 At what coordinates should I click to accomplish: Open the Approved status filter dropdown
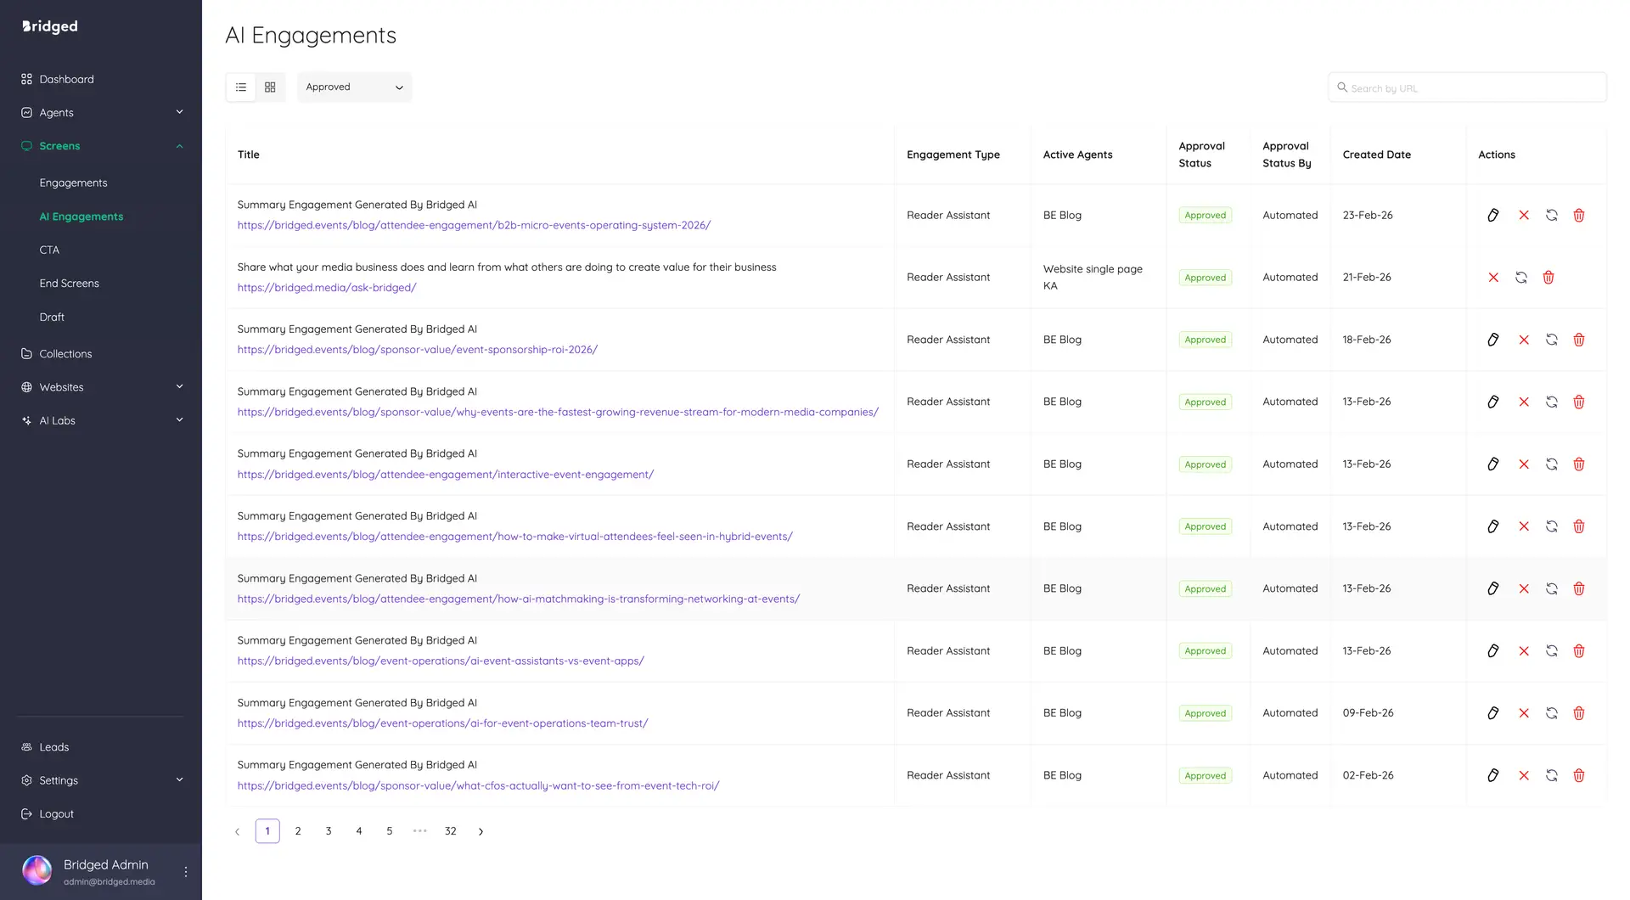[x=354, y=87]
